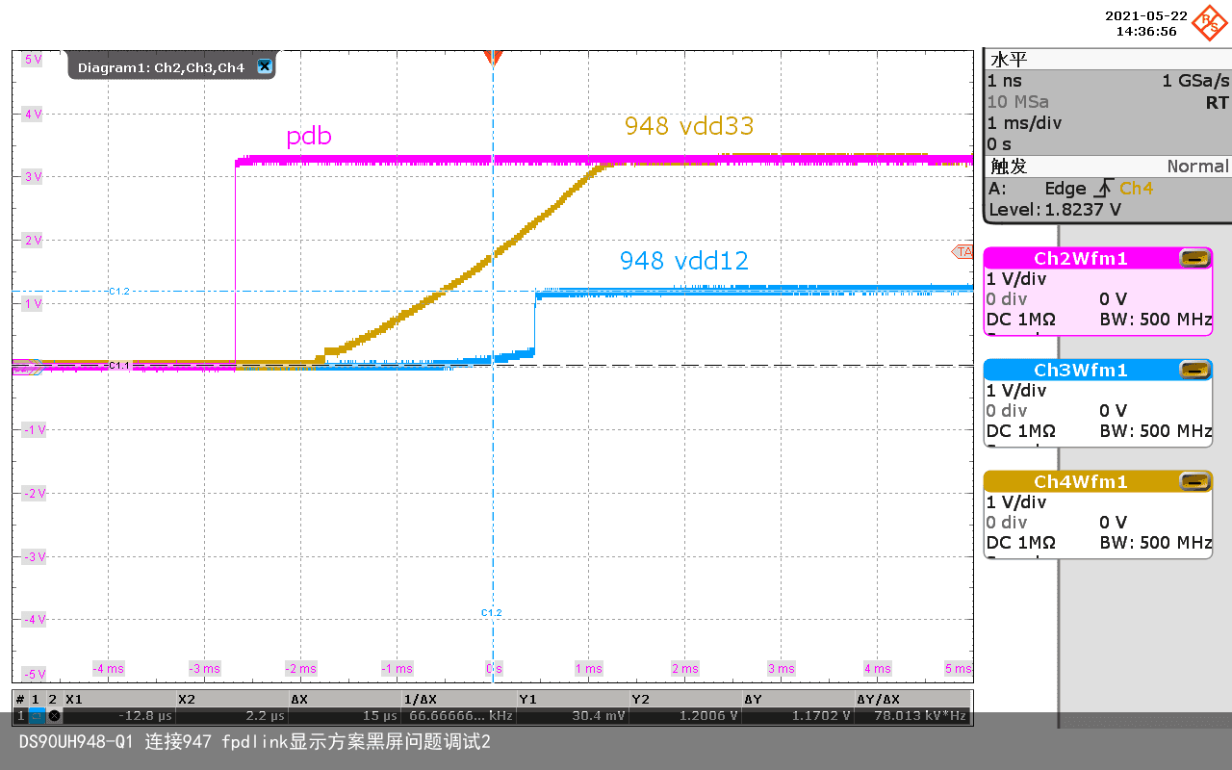Image resolution: width=1232 pixels, height=770 pixels.
Task: Click the RT acquisition mode label
Action: click(1217, 102)
